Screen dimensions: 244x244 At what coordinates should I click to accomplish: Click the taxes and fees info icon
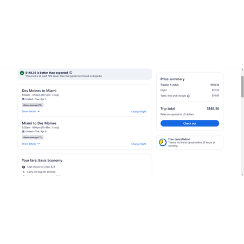coord(188,96)
